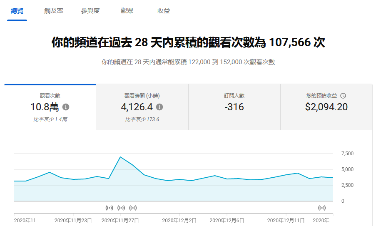Image resolution: width=376 pixels, height=226 pixels.
Task: Click the 比平常少 1.4萬 comparison text
Action: click(x=50, y=119)
